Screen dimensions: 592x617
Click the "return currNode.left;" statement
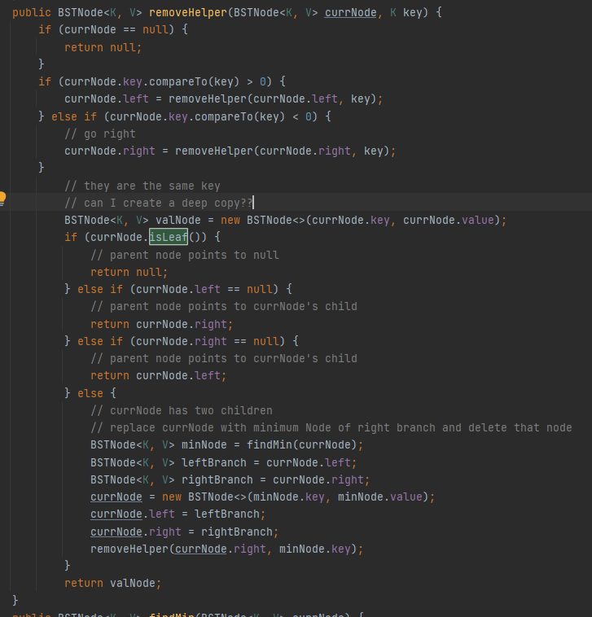point(158,375)
